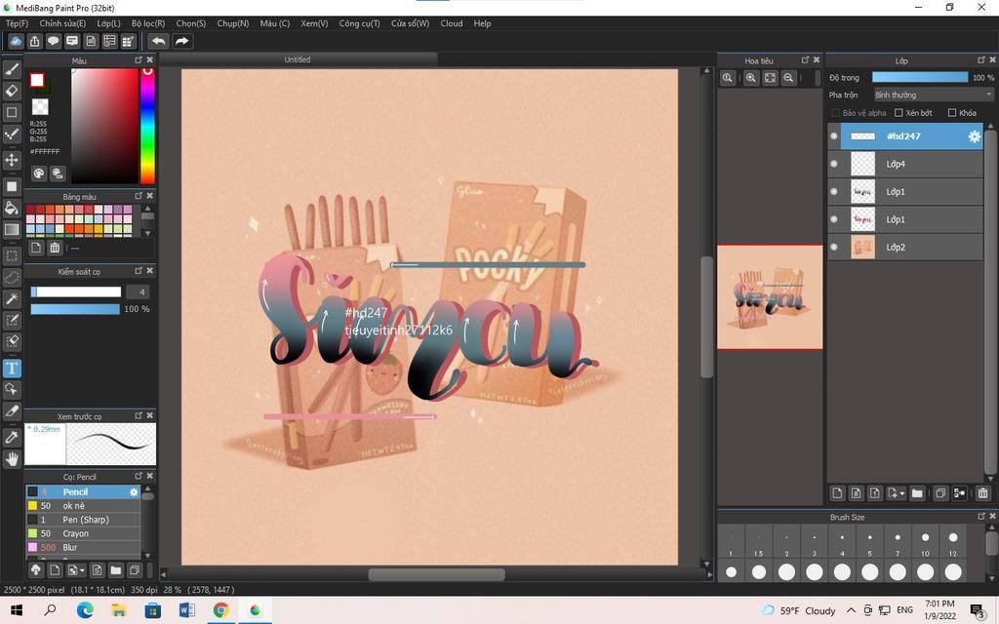Open the Windows Start menu
Viewport: 999px width, 624px height.
click(x=17, y=610)
